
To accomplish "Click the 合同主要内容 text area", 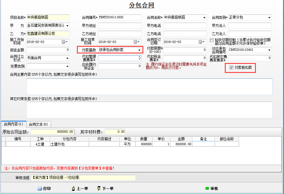I will click(x=149, y=86).
